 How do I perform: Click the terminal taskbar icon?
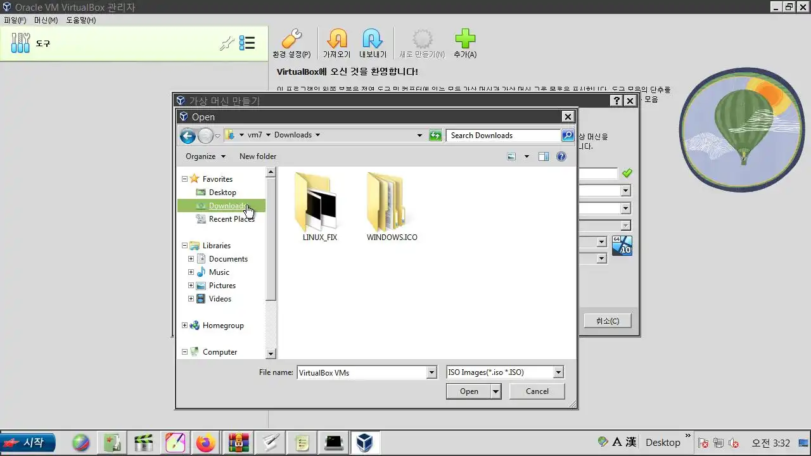click(333, 443)
